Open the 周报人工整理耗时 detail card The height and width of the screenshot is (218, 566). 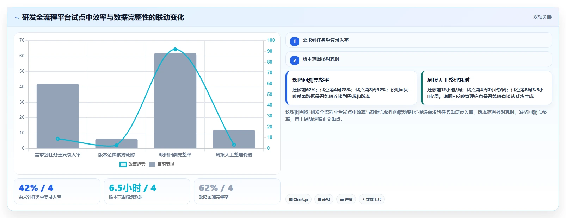coord(486,88)
